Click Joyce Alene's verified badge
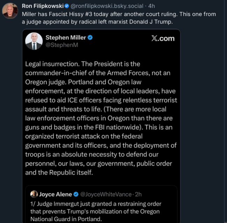This screenshot has height=223, width=227. click(x=76, y=194)
